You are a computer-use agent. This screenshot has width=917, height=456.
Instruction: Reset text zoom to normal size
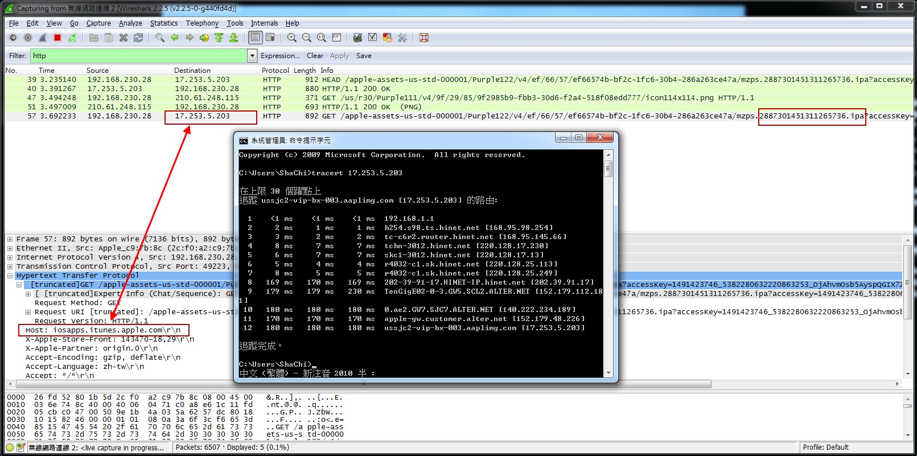pos(322,38)
